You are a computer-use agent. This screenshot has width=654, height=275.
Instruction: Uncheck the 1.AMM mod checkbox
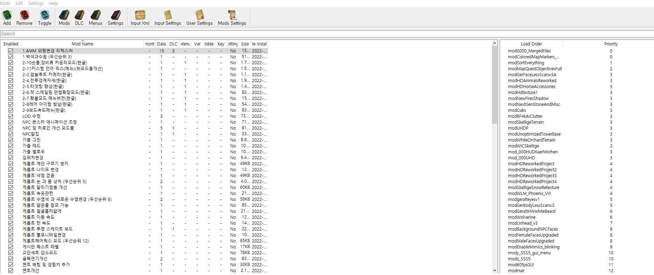pos(10,51)
